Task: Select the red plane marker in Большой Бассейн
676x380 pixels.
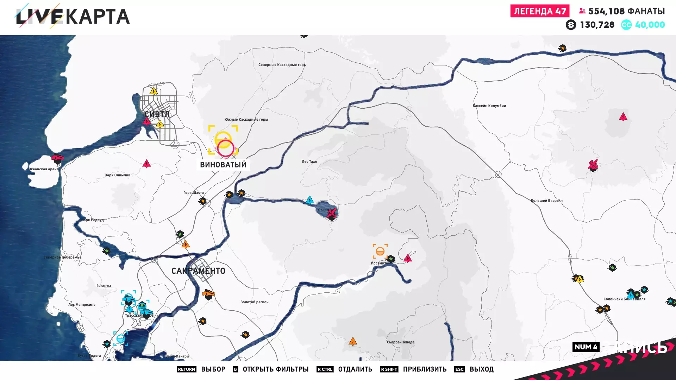Action: (593, 165)
